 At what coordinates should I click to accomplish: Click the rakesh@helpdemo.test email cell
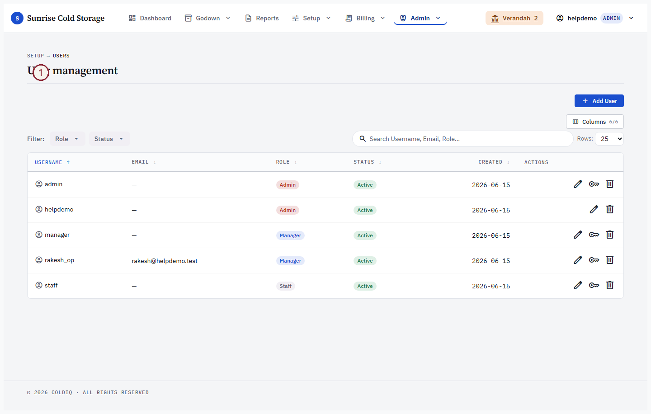coord(165,261)
